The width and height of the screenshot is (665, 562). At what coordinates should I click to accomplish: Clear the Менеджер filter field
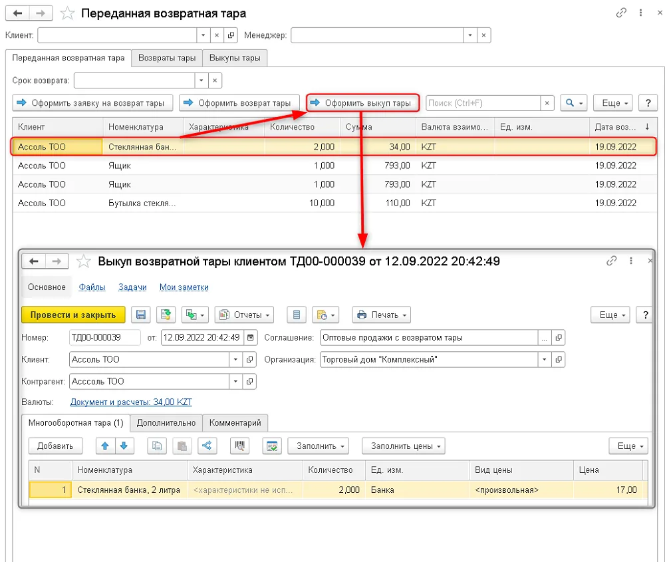point(483,35)
